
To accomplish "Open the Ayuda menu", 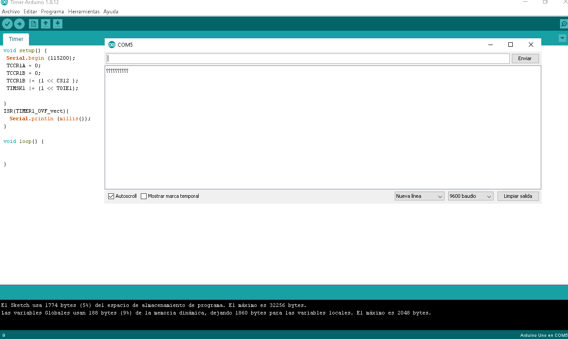I will pos(111,12).
